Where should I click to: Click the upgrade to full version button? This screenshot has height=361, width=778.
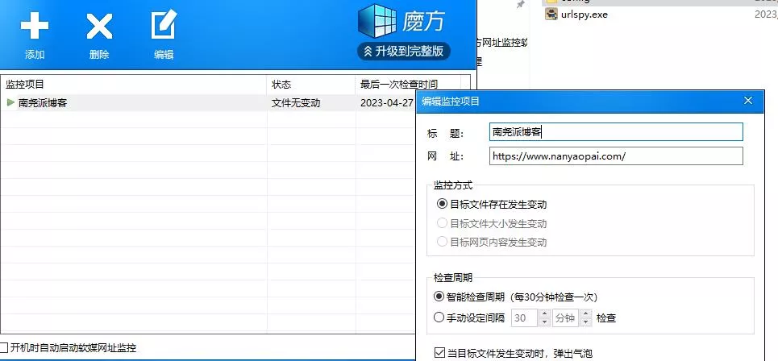click(x=404, y=51)
